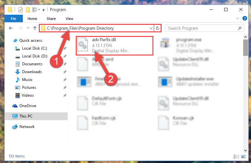The image size is (251, 163).
Task: Click the search magnifier icon
Action: [240, 28]
